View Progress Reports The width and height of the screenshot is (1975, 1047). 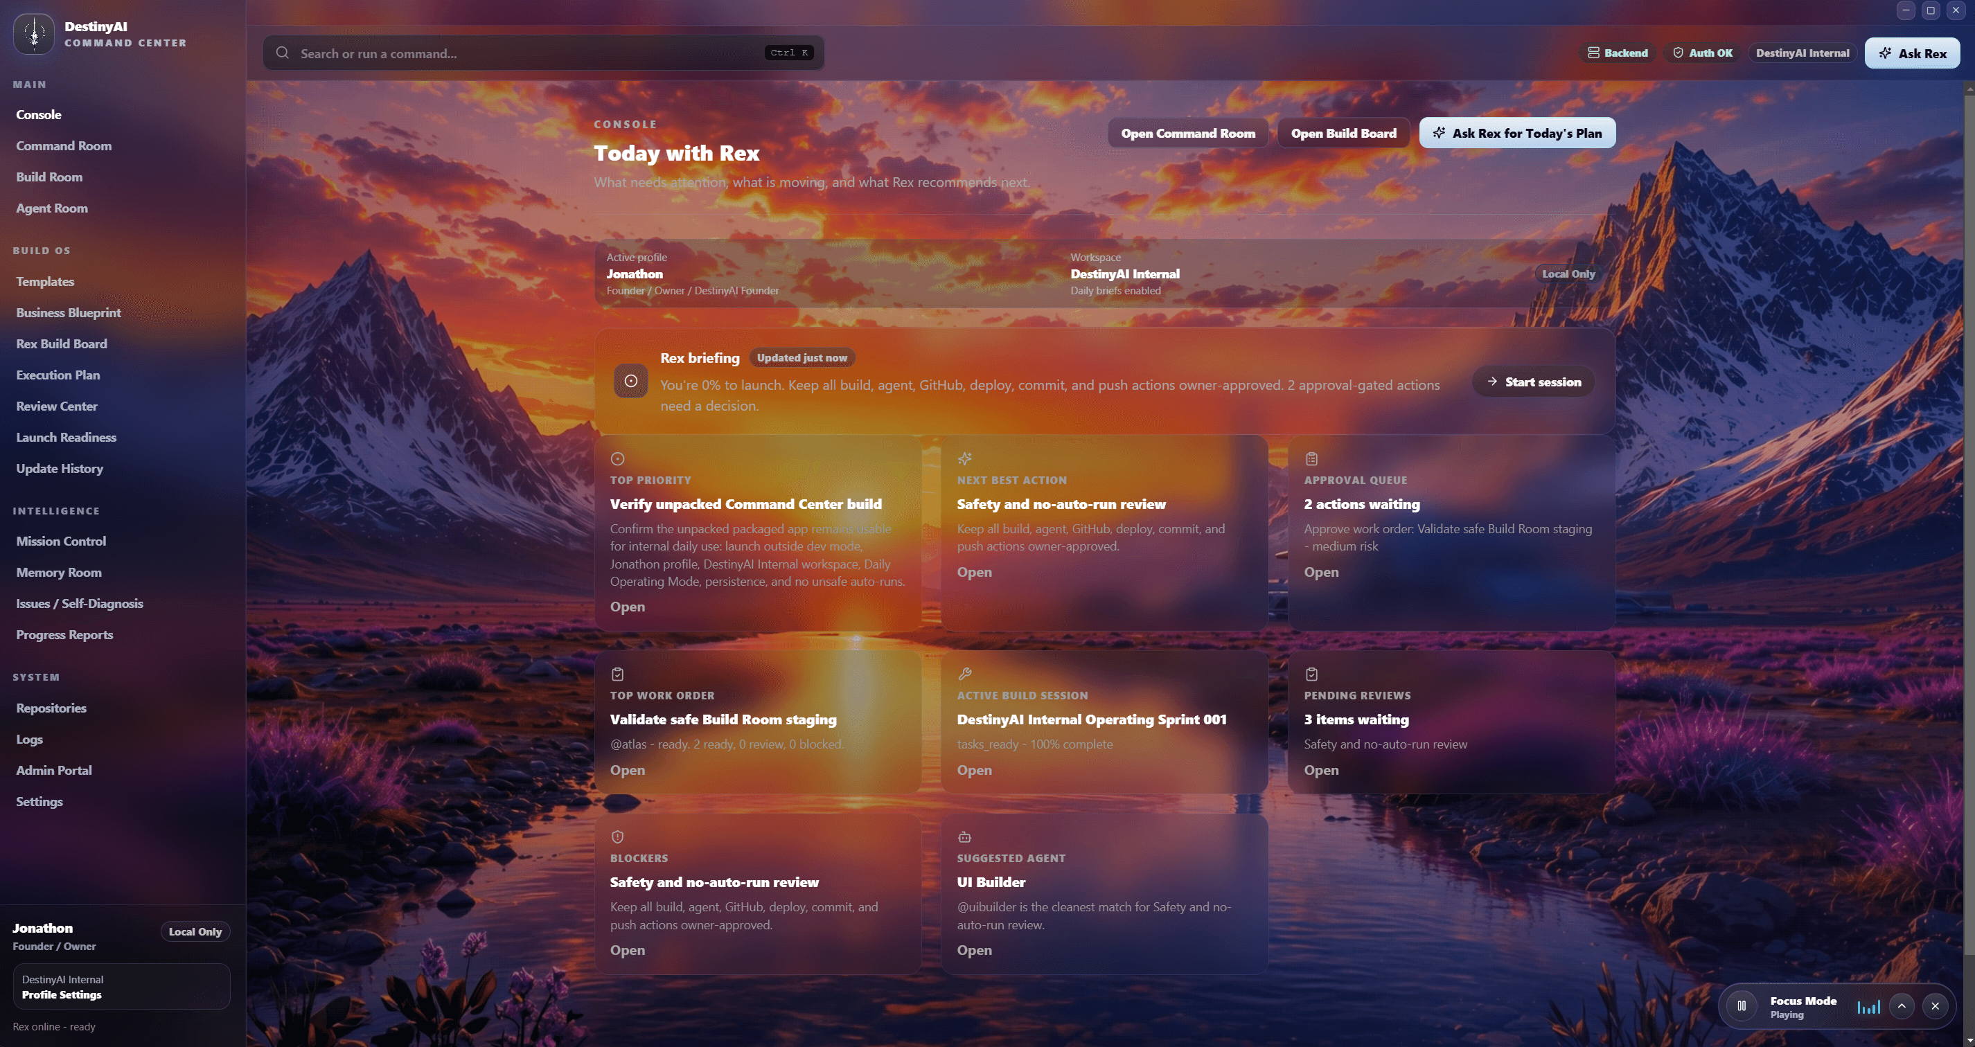coord(64,634)
